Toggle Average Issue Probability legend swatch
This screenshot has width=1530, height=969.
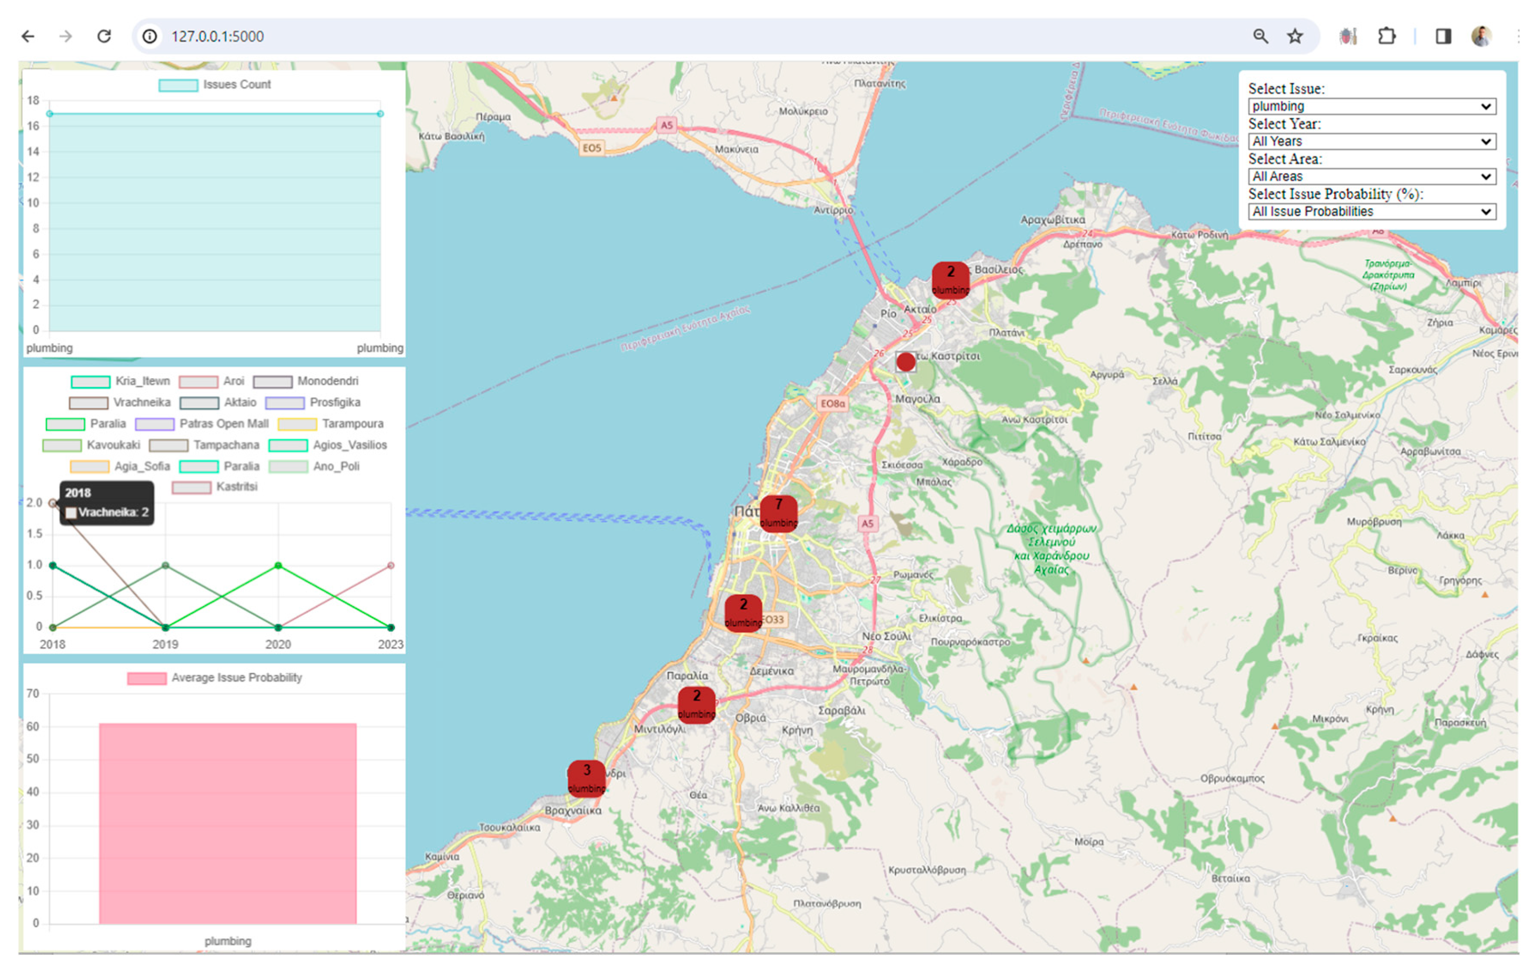tap(147, 678)
